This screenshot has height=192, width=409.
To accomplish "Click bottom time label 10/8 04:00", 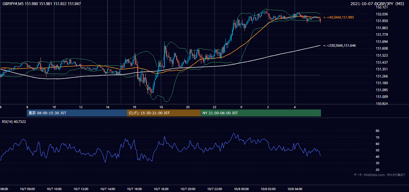I will click(295, 189).
